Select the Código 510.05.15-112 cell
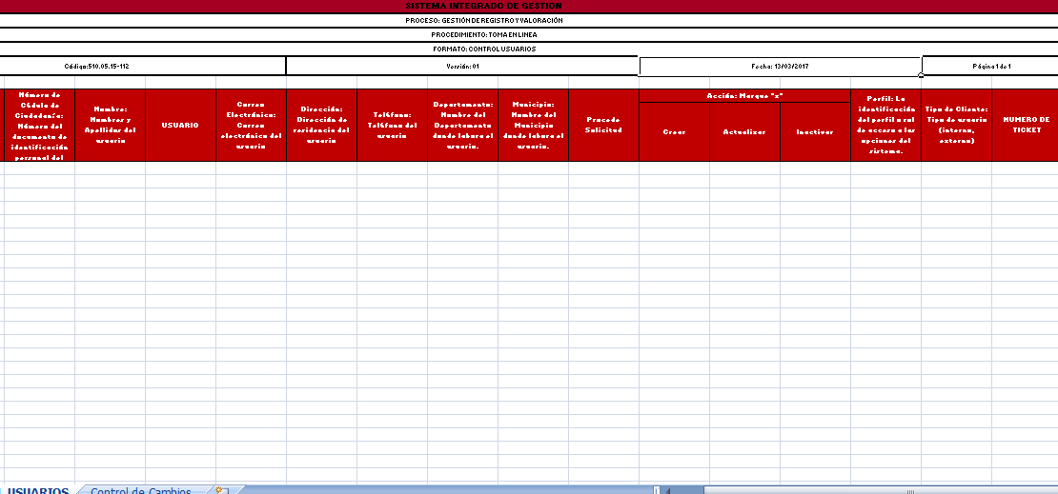The height and width of the screenshot is (494, 1058). (142, 66)
